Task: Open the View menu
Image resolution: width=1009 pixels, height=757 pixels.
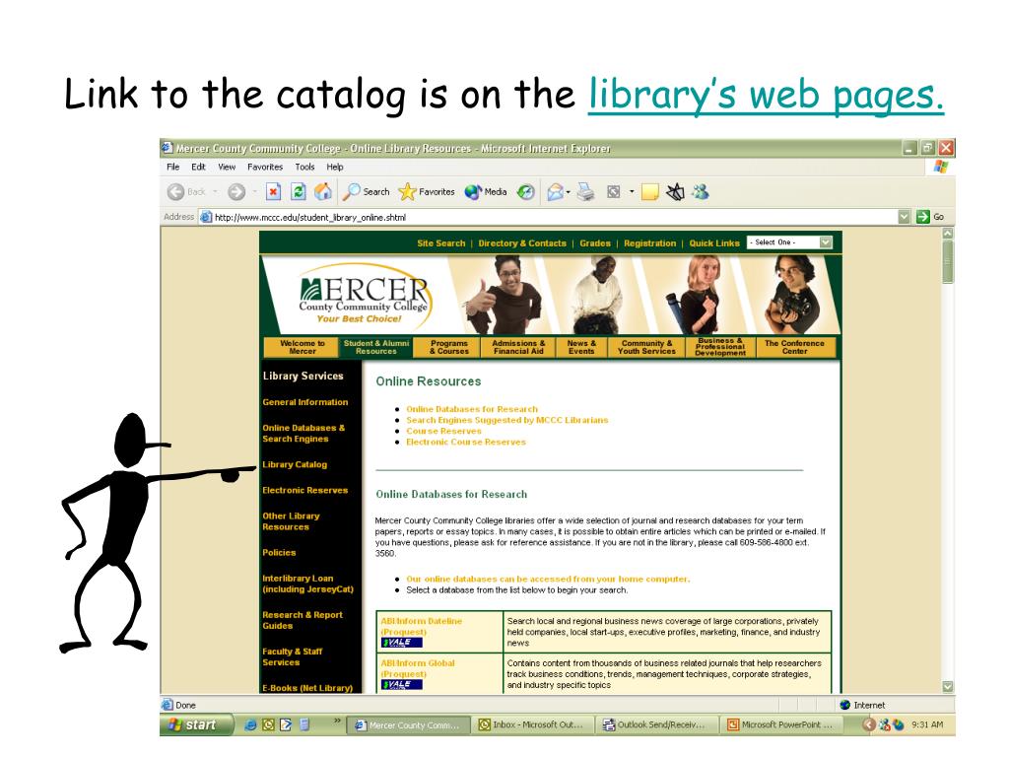Action: tap(227, 167)
